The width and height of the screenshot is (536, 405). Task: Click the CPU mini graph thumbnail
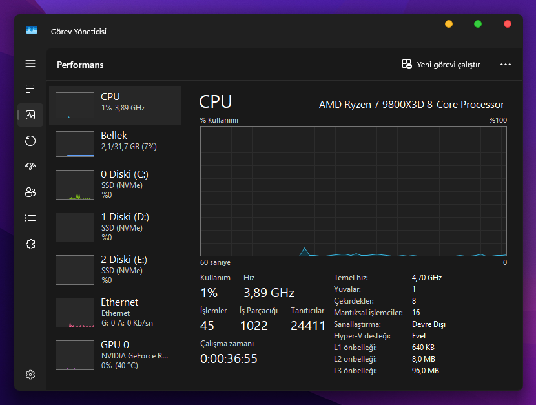(x=75, y=105)
